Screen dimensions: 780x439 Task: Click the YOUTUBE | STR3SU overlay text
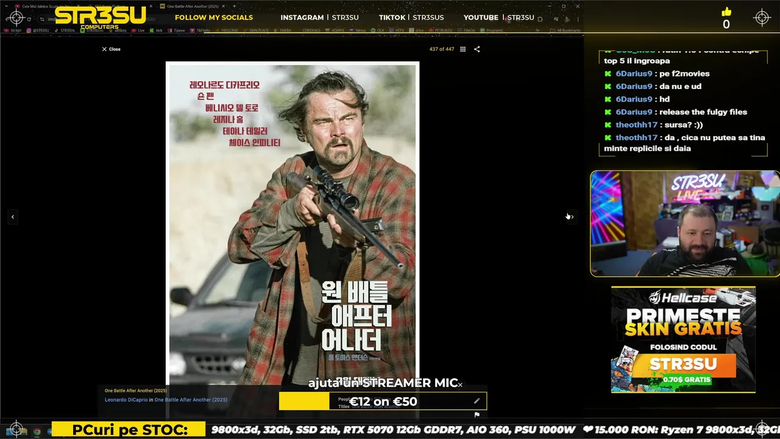(x=498, y=18)
